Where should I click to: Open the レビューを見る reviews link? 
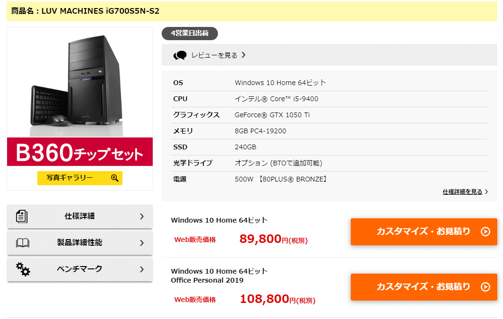214,55
